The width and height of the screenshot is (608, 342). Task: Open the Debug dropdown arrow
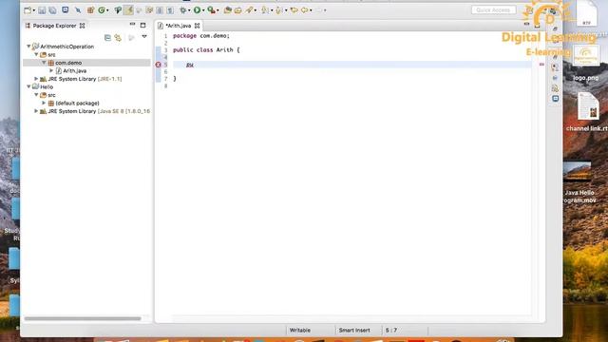(189, 10)
